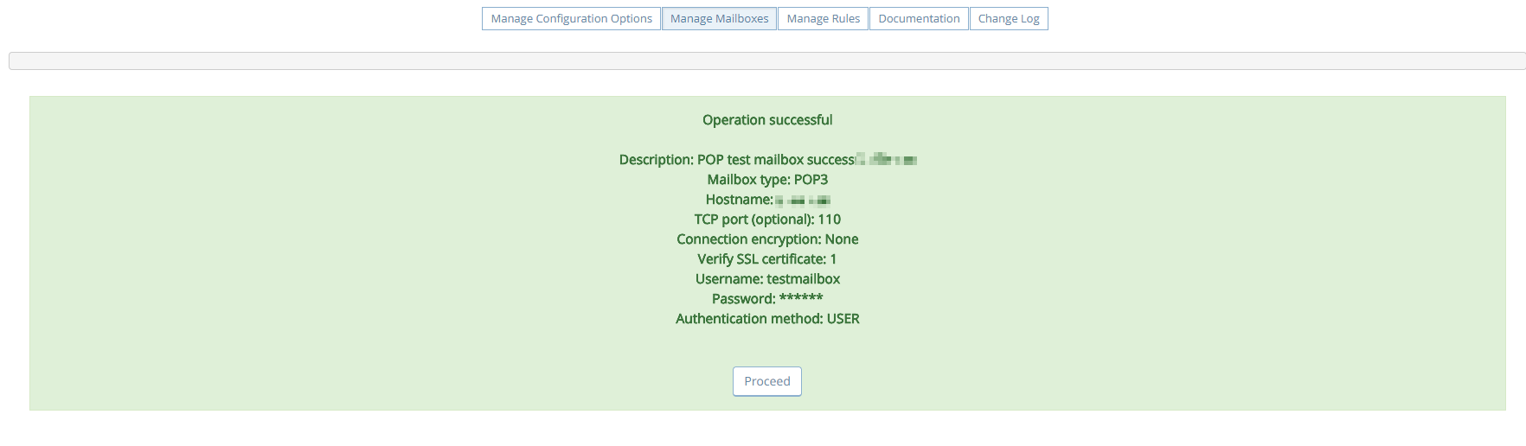Screen dimensions: 1526x446
Task: Switch to the Manage Mailboxes tab
Action: pyautogui.click(x=719, y=19)
